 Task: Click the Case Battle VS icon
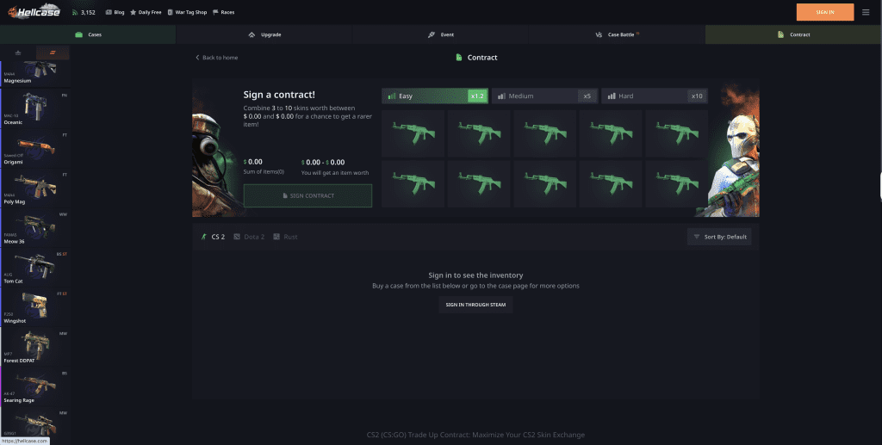599,34
